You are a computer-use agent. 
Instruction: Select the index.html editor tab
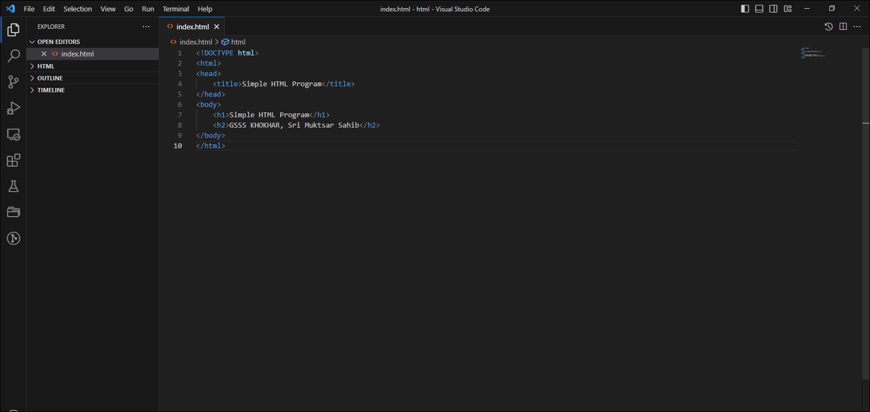click(192, 27)
